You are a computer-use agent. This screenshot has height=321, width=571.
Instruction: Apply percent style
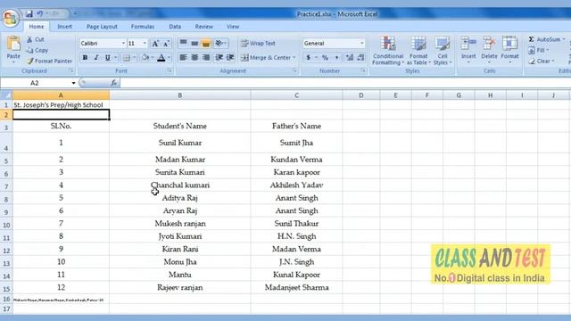click(x=325, y=57)
